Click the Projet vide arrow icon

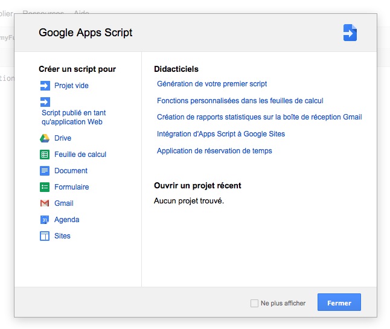[x=45, y=86]
